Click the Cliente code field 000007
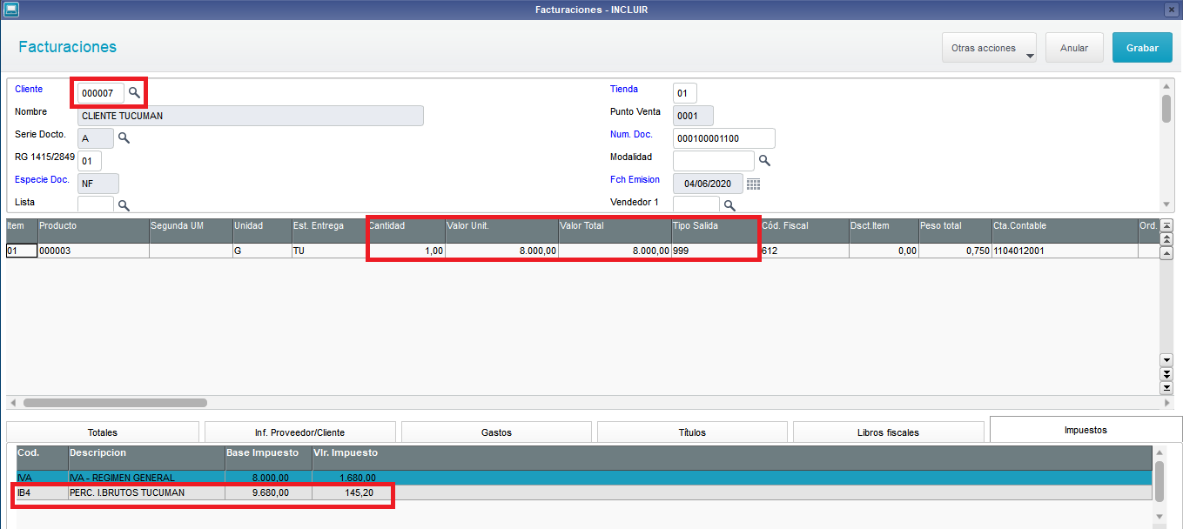Image resolution: width=1183 pixels, height=529 pixels. tap(101, 92)
